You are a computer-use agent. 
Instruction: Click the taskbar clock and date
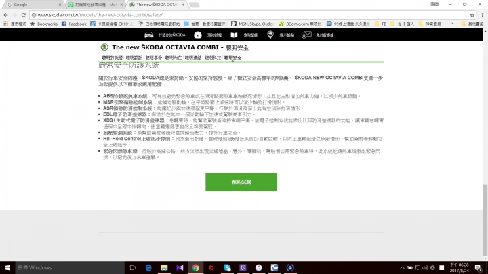coord(460,267)
